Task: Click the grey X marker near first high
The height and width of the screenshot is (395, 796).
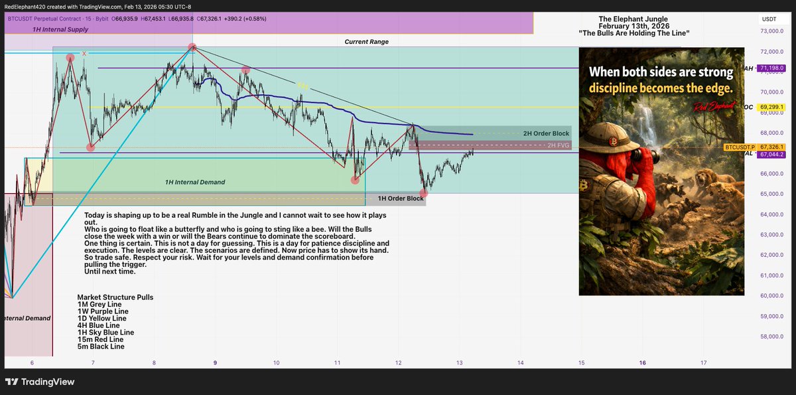Action: (x=84, y=53)
